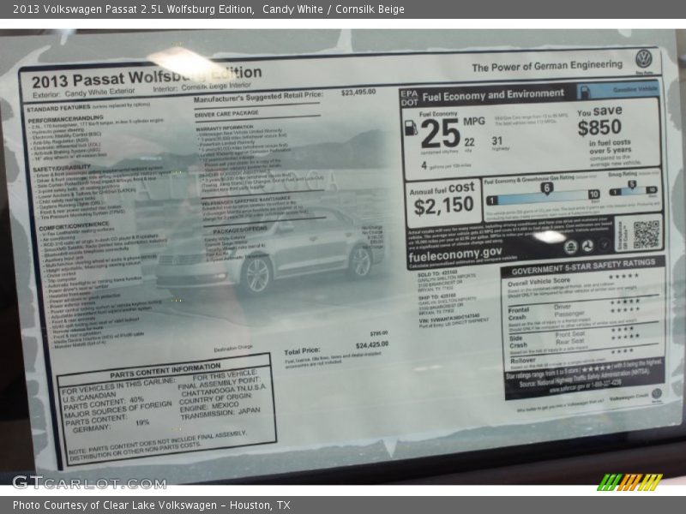Click 'GOVERNMENT 5-STAR SAFETY RATINGS' header
The image size is (686, 514).
(x=583, y=266)
